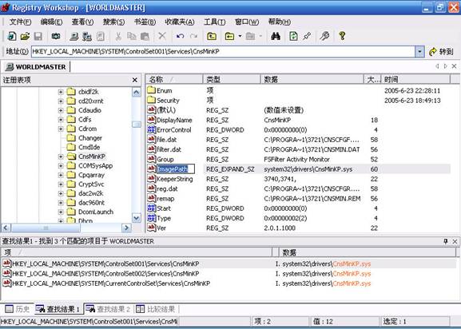Select the COMSysApp key in tree
461x329 pixels.
(96, 165)
